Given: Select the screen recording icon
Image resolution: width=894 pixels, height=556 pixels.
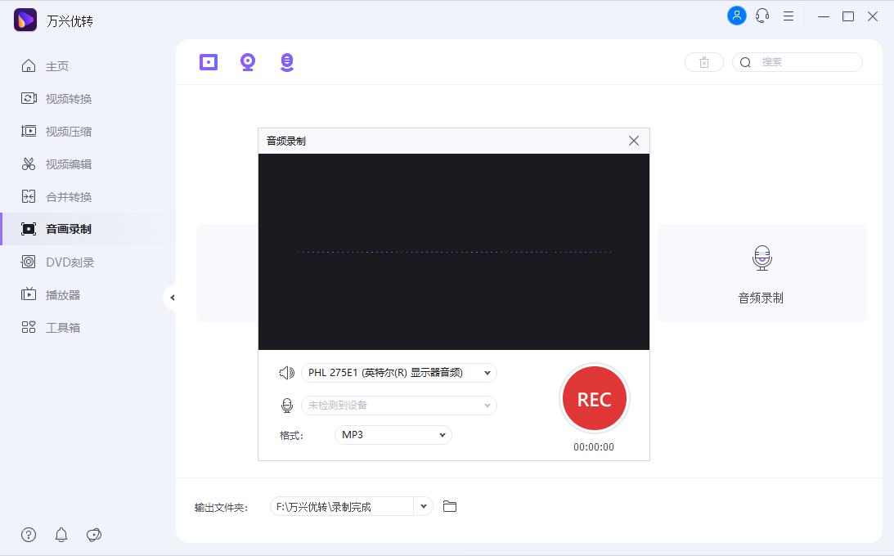Looking at the screenshot, I should (x=208, y=61).
